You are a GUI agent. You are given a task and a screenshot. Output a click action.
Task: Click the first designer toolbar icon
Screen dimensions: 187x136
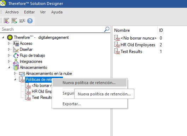(x=6, y=21)
